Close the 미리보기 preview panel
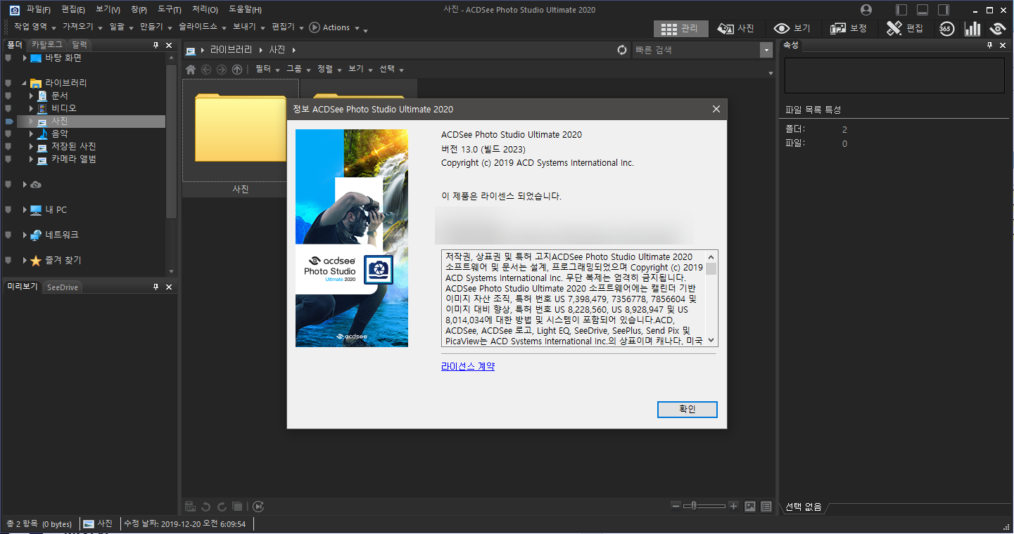1014x534 pixels. (x=169, y=287)
